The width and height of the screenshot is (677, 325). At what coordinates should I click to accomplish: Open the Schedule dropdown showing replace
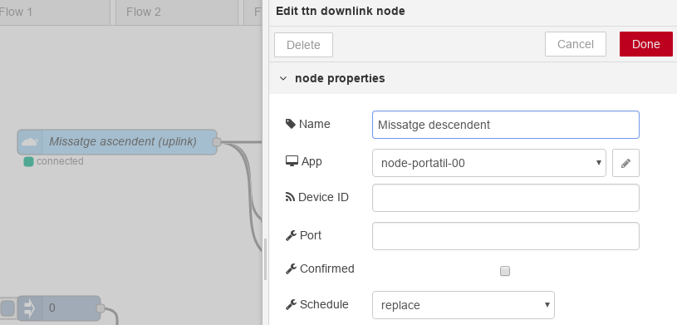(x=464, y=305)
